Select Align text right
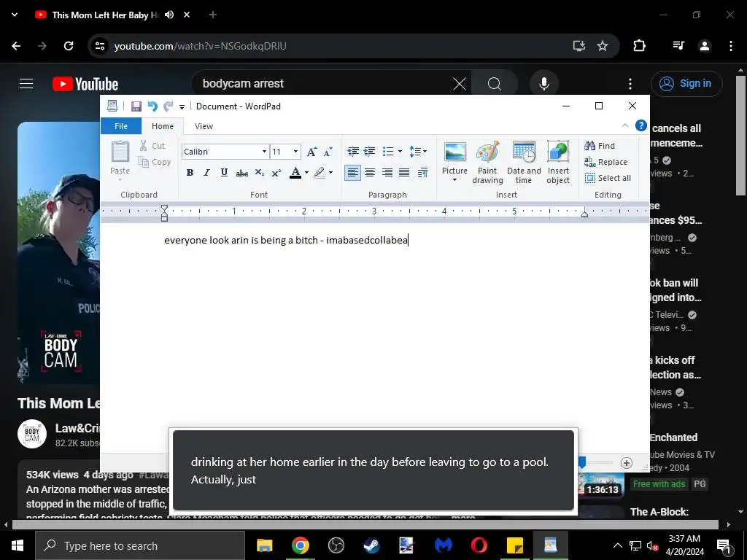Image resolution: width=747 pixels, height=560 pixels. pos(387,173)
